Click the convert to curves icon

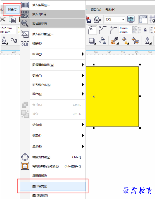pos(25,157)
